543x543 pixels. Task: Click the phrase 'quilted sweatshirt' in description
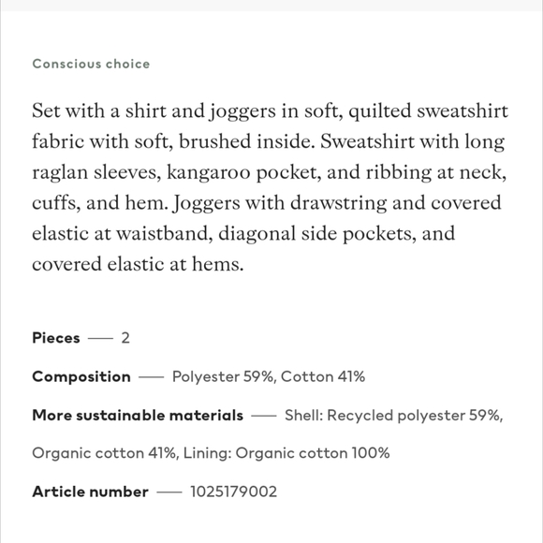coord(429,111)
